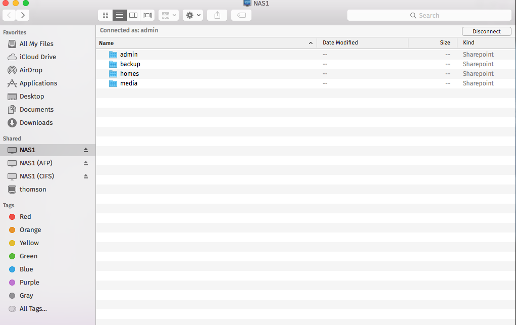Eject the NAS1 shared volume
Screen dimensions: 516x325
pos(85,150)
